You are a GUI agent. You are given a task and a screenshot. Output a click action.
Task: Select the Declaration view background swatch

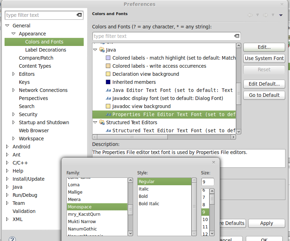coord(108,74)
